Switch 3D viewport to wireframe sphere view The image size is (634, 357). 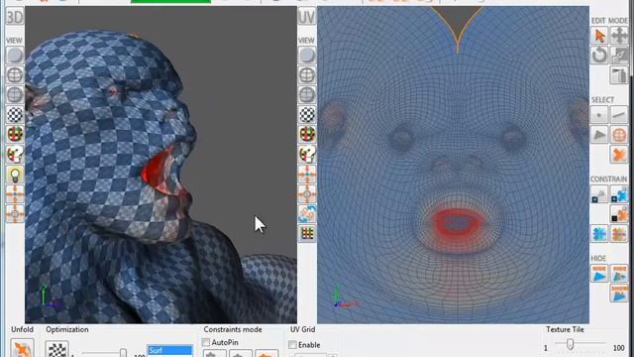coord(15,75)
